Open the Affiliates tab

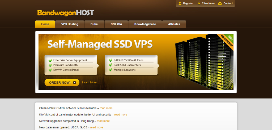(x=174, y=24)
